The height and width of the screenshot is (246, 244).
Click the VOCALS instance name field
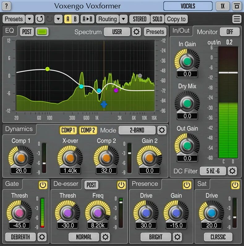pyautogui.click(x=188, y=6)
